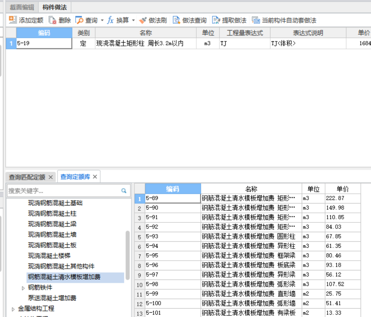
Task: Select the 5-96 板底梁 row
Action: [247, 265]
